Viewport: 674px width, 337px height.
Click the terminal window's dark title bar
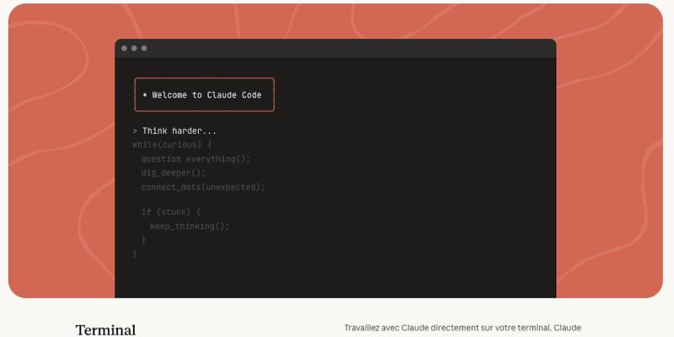coord(337,48)
